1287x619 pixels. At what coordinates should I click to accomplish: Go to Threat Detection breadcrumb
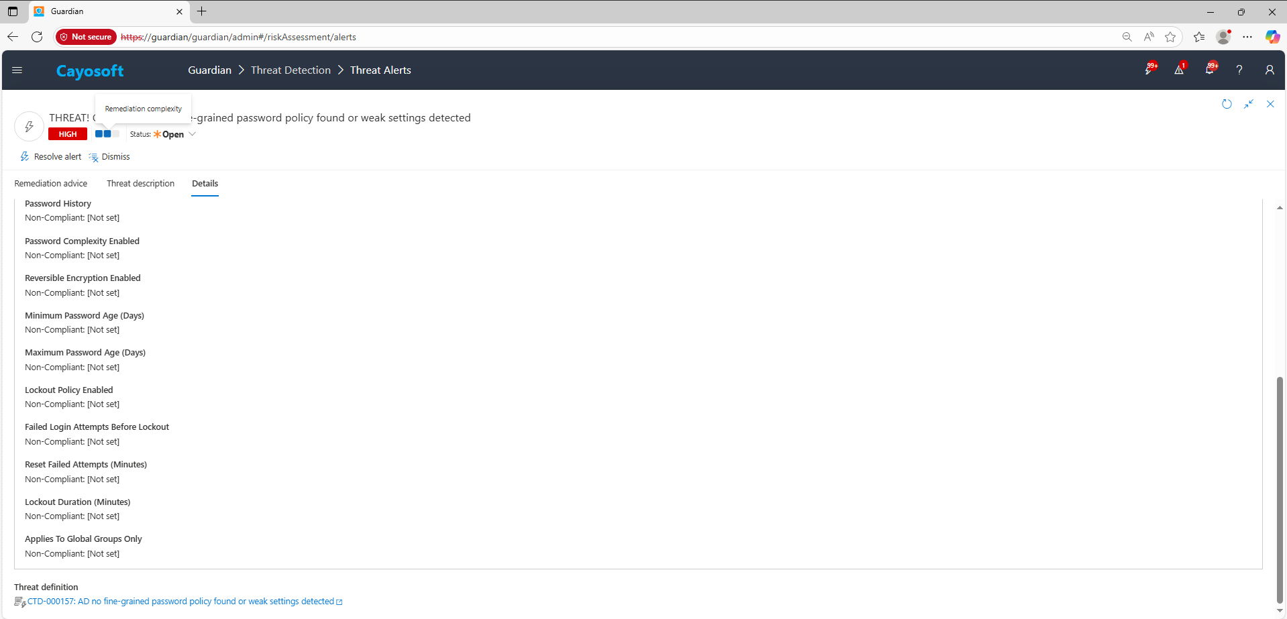tap(291, 70)
